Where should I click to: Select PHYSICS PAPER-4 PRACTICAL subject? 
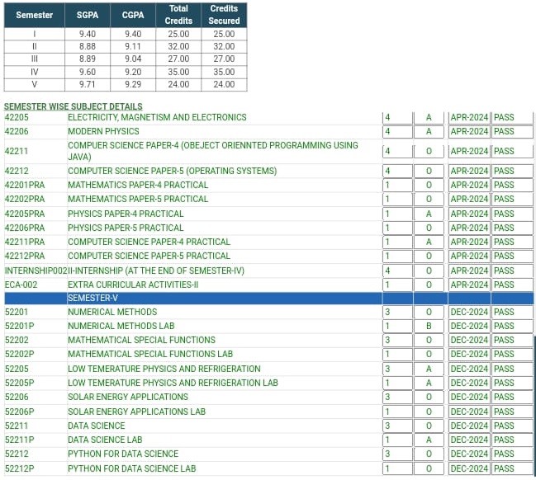[126, 214]
